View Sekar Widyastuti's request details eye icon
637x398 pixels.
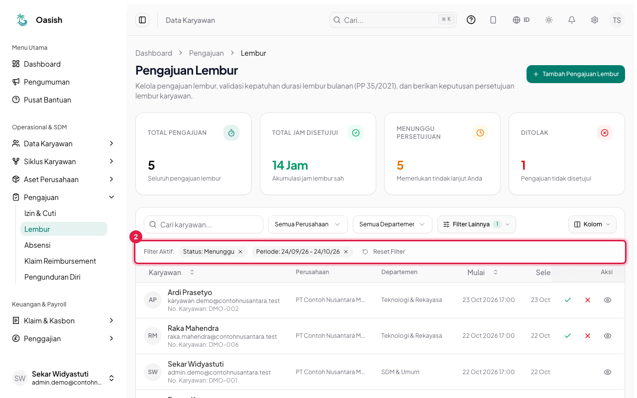608,372
